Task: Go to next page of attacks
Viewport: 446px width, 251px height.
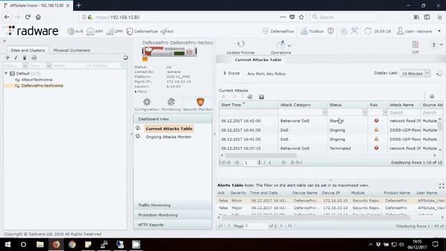Action: pyautogui.click(x=284, y=162)
